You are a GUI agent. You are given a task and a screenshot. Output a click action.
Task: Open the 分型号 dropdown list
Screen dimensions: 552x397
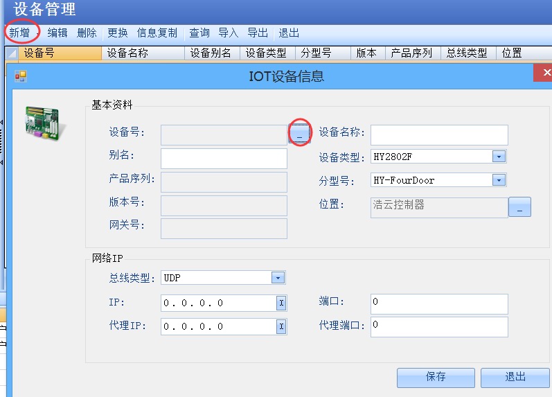499,180
